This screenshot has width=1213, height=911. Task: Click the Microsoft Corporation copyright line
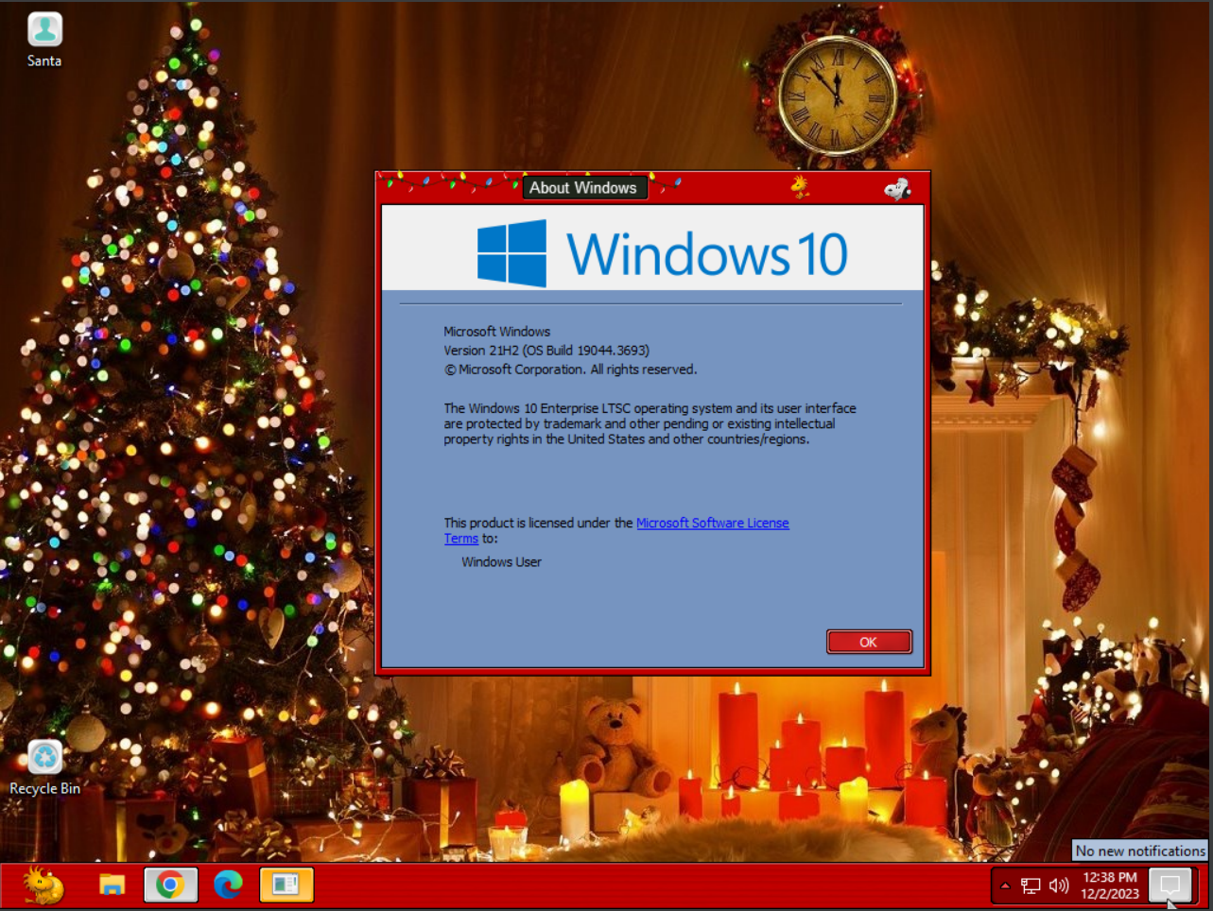point(570,370)
